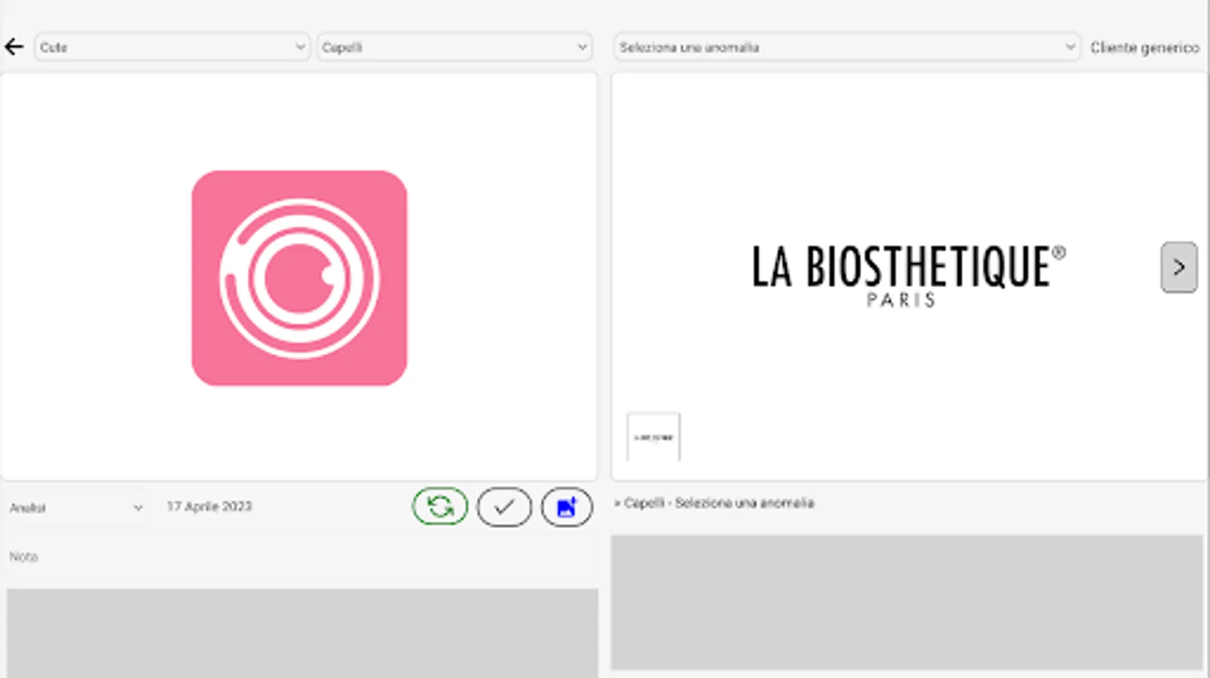Image resolution: width=1210 pixels, height=678 pixels.
Task: Expand the 'Seleziona una anomalia' dropdown
Action: (847, 47)
